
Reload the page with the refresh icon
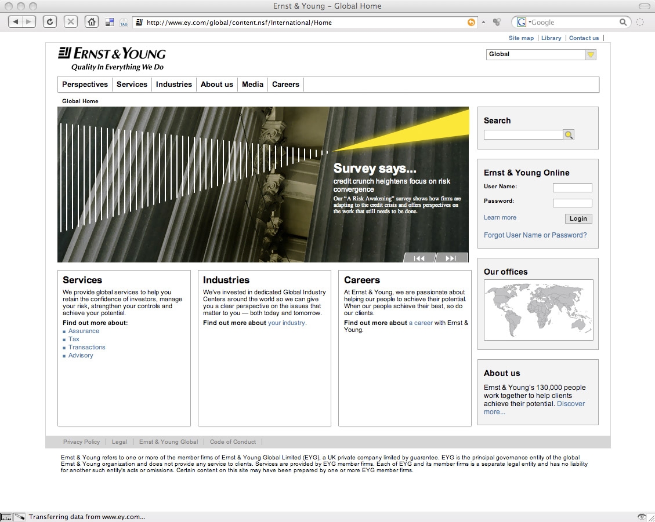50,21
